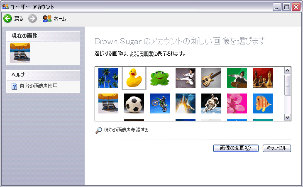The height and width of the screenshot is (187, 303).
Task: Select the dirt bike picture
Action: 160,103
